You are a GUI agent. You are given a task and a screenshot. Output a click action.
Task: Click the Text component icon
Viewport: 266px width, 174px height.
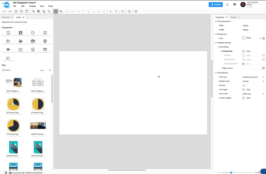coord(21,33)
